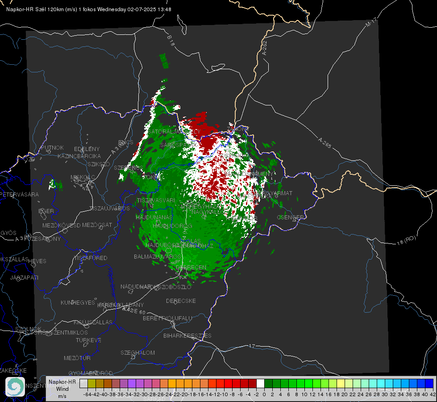Screen dimensions: 437x402
Task: Click the MEZŐTÚR town label
Action: coord(77,358)
